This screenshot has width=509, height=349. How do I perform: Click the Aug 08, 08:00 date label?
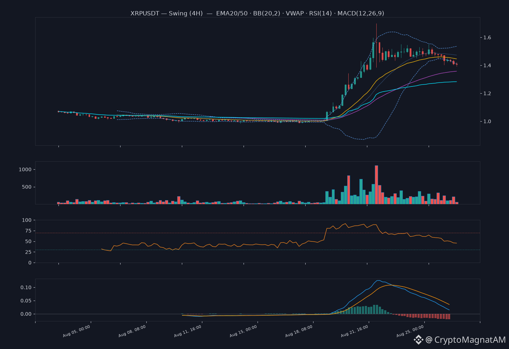click(132, 331)
